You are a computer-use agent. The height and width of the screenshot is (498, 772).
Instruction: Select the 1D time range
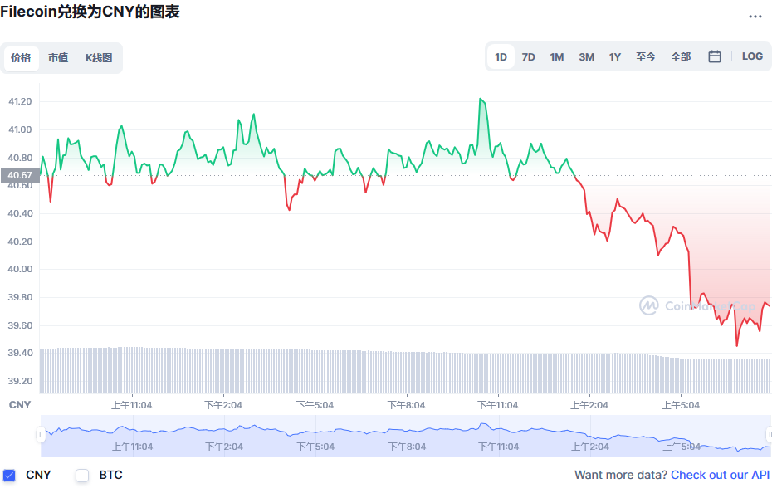pyautogui.click(x=501, y=57)
